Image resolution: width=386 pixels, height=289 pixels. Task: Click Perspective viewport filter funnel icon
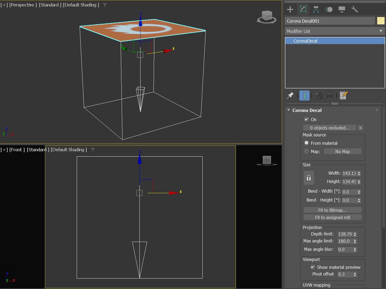(105, 5)
